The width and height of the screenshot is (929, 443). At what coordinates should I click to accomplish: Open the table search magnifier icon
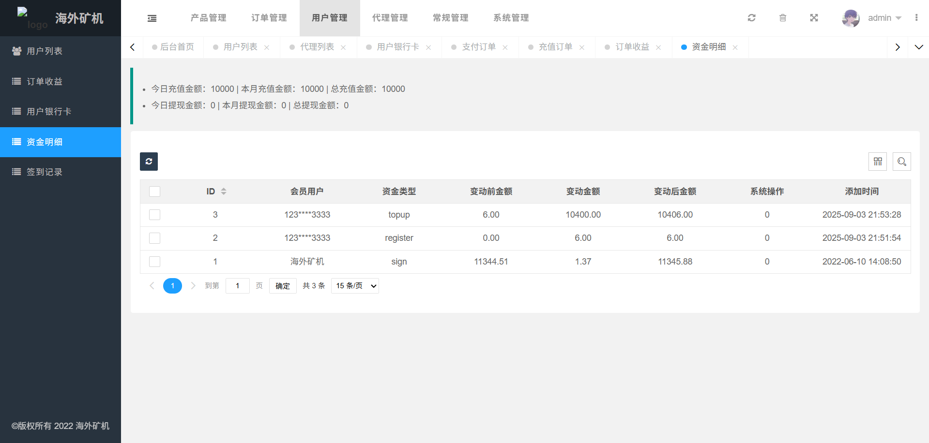[901, 162]
